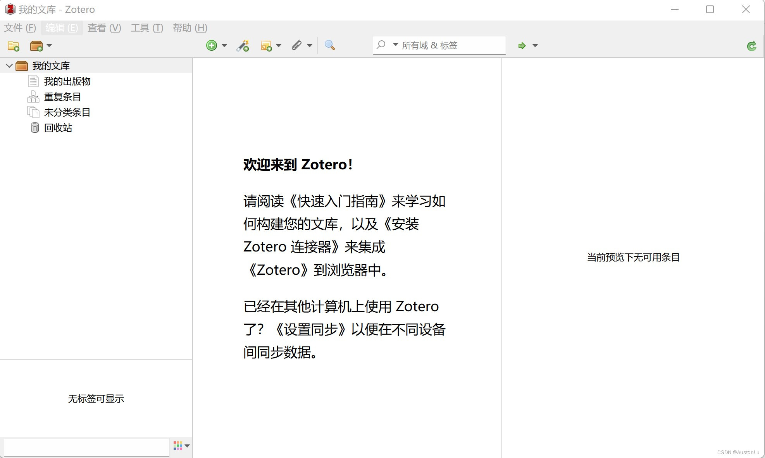765x458 pixels.
Task: Click the tag filter input field
Action: tap(86, 447)
